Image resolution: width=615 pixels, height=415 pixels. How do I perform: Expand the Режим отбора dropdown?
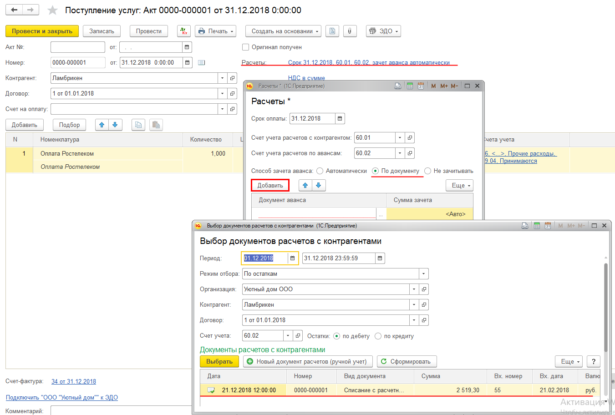pos(423,273)
